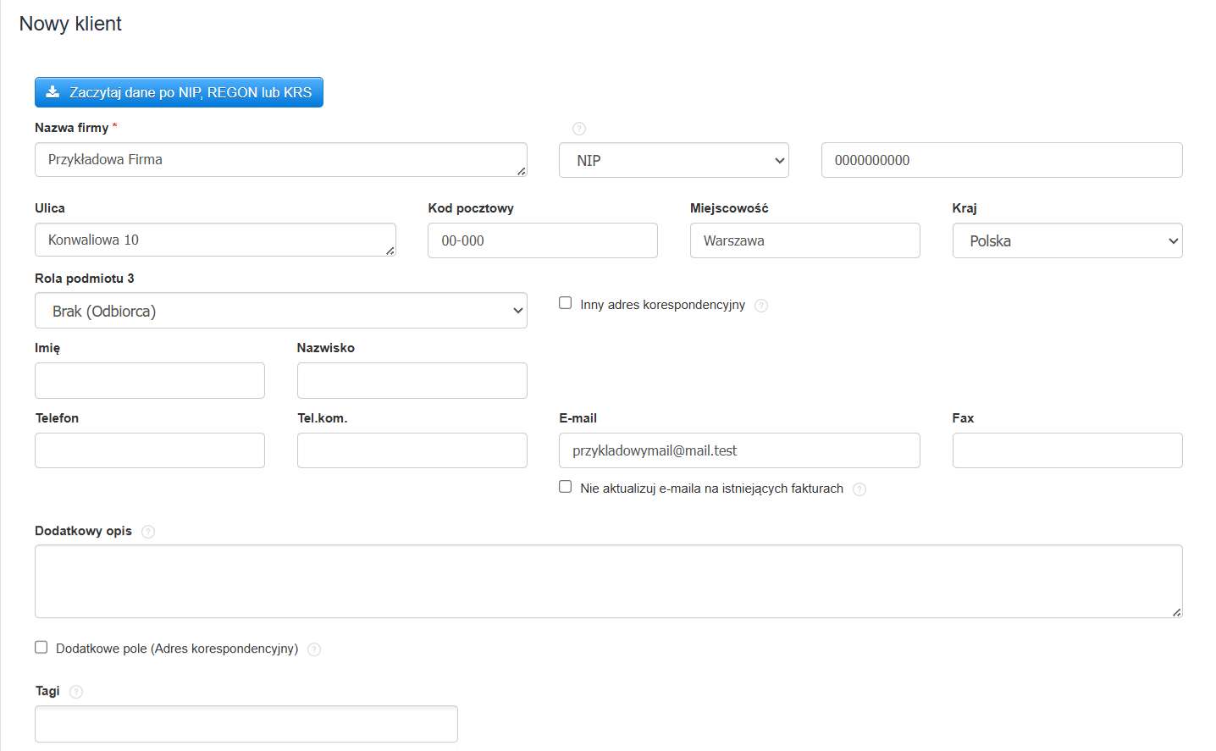This screenshot has width=1216, height=751.
Task: Click the Kod pocztowy field
Action: coord(543,240)
